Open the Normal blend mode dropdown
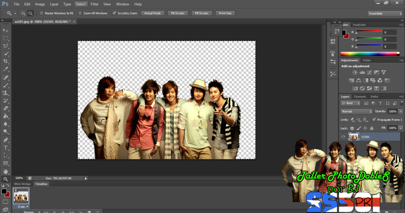Screen dimensions: 405x213 (356, 112)
